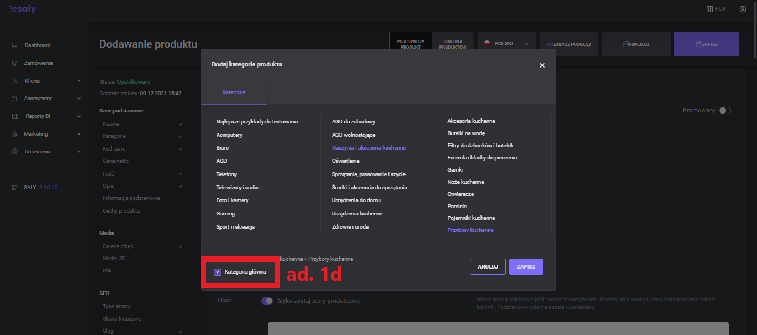Close the category dialog with X
Screen dimensions: 757x335
[x=542, y=65]
